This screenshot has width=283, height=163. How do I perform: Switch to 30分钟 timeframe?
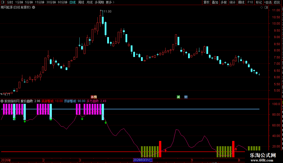click(51, 2)
